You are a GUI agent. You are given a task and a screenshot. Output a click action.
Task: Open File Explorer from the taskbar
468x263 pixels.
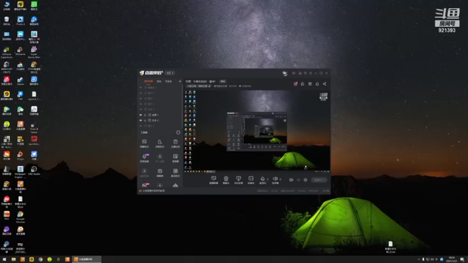point(13,259)
